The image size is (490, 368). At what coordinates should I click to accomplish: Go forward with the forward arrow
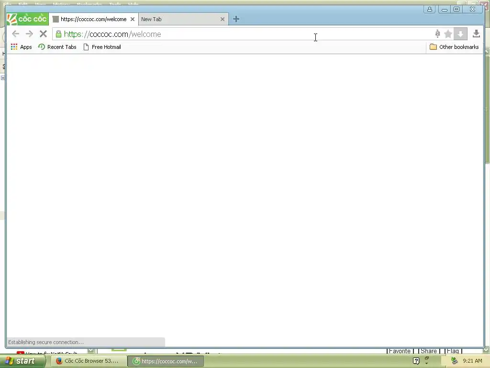(x=29, y=34)
